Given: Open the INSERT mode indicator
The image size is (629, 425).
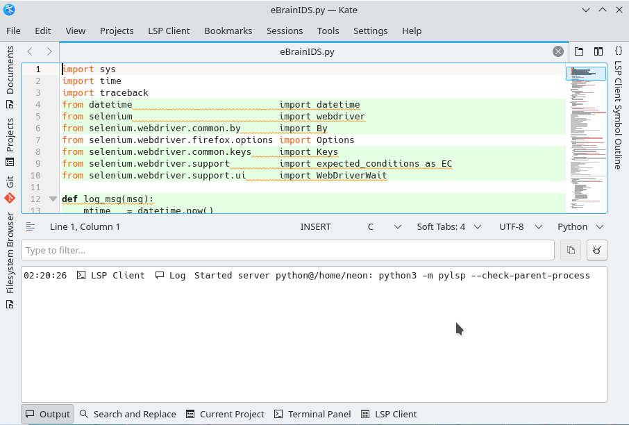Looking at the screenshot, I should (316, 227).
